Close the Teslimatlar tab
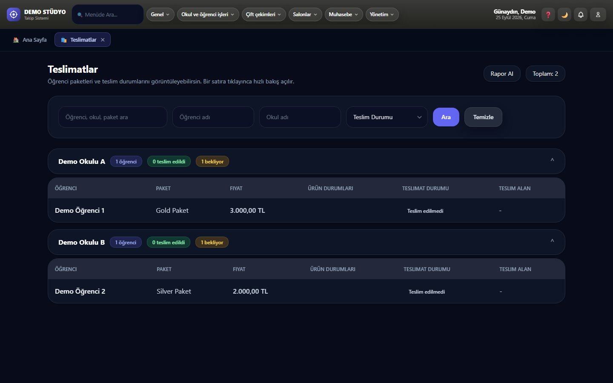Screen dimensions: 613x383 coord(103,40)
